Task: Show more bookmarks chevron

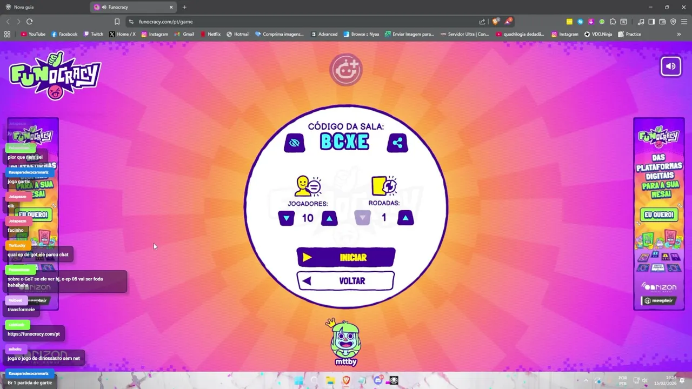Action: pyautogui.click(x=678, y=34)
